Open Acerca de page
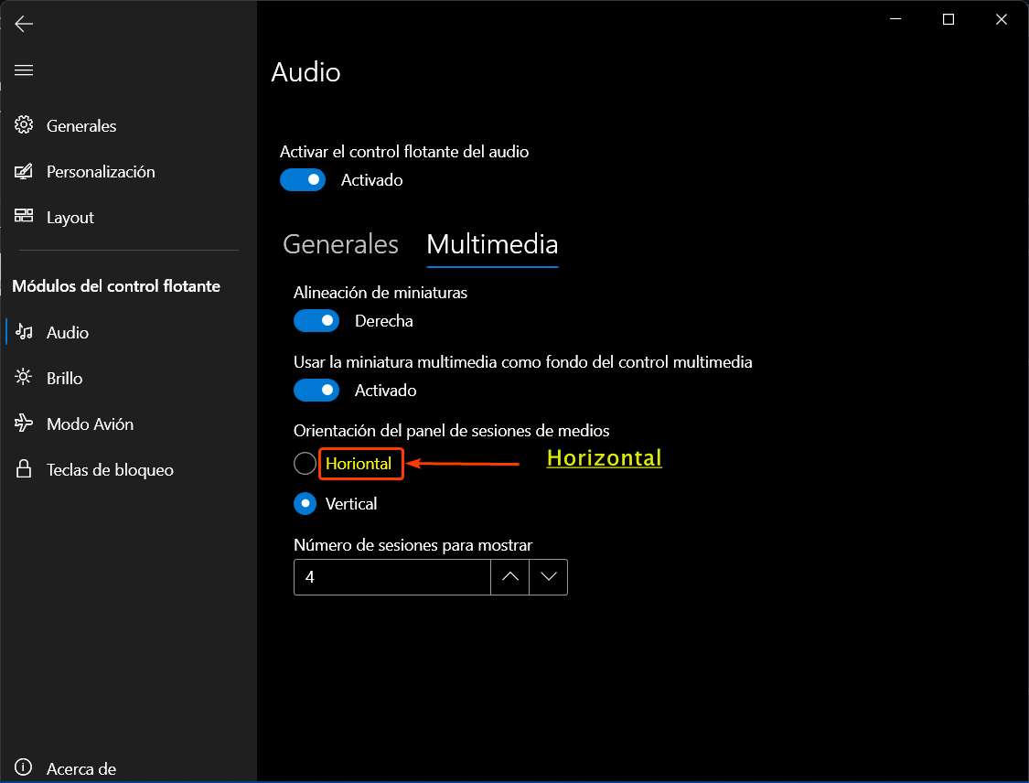 pyautogui.click(x=128, y=767)
